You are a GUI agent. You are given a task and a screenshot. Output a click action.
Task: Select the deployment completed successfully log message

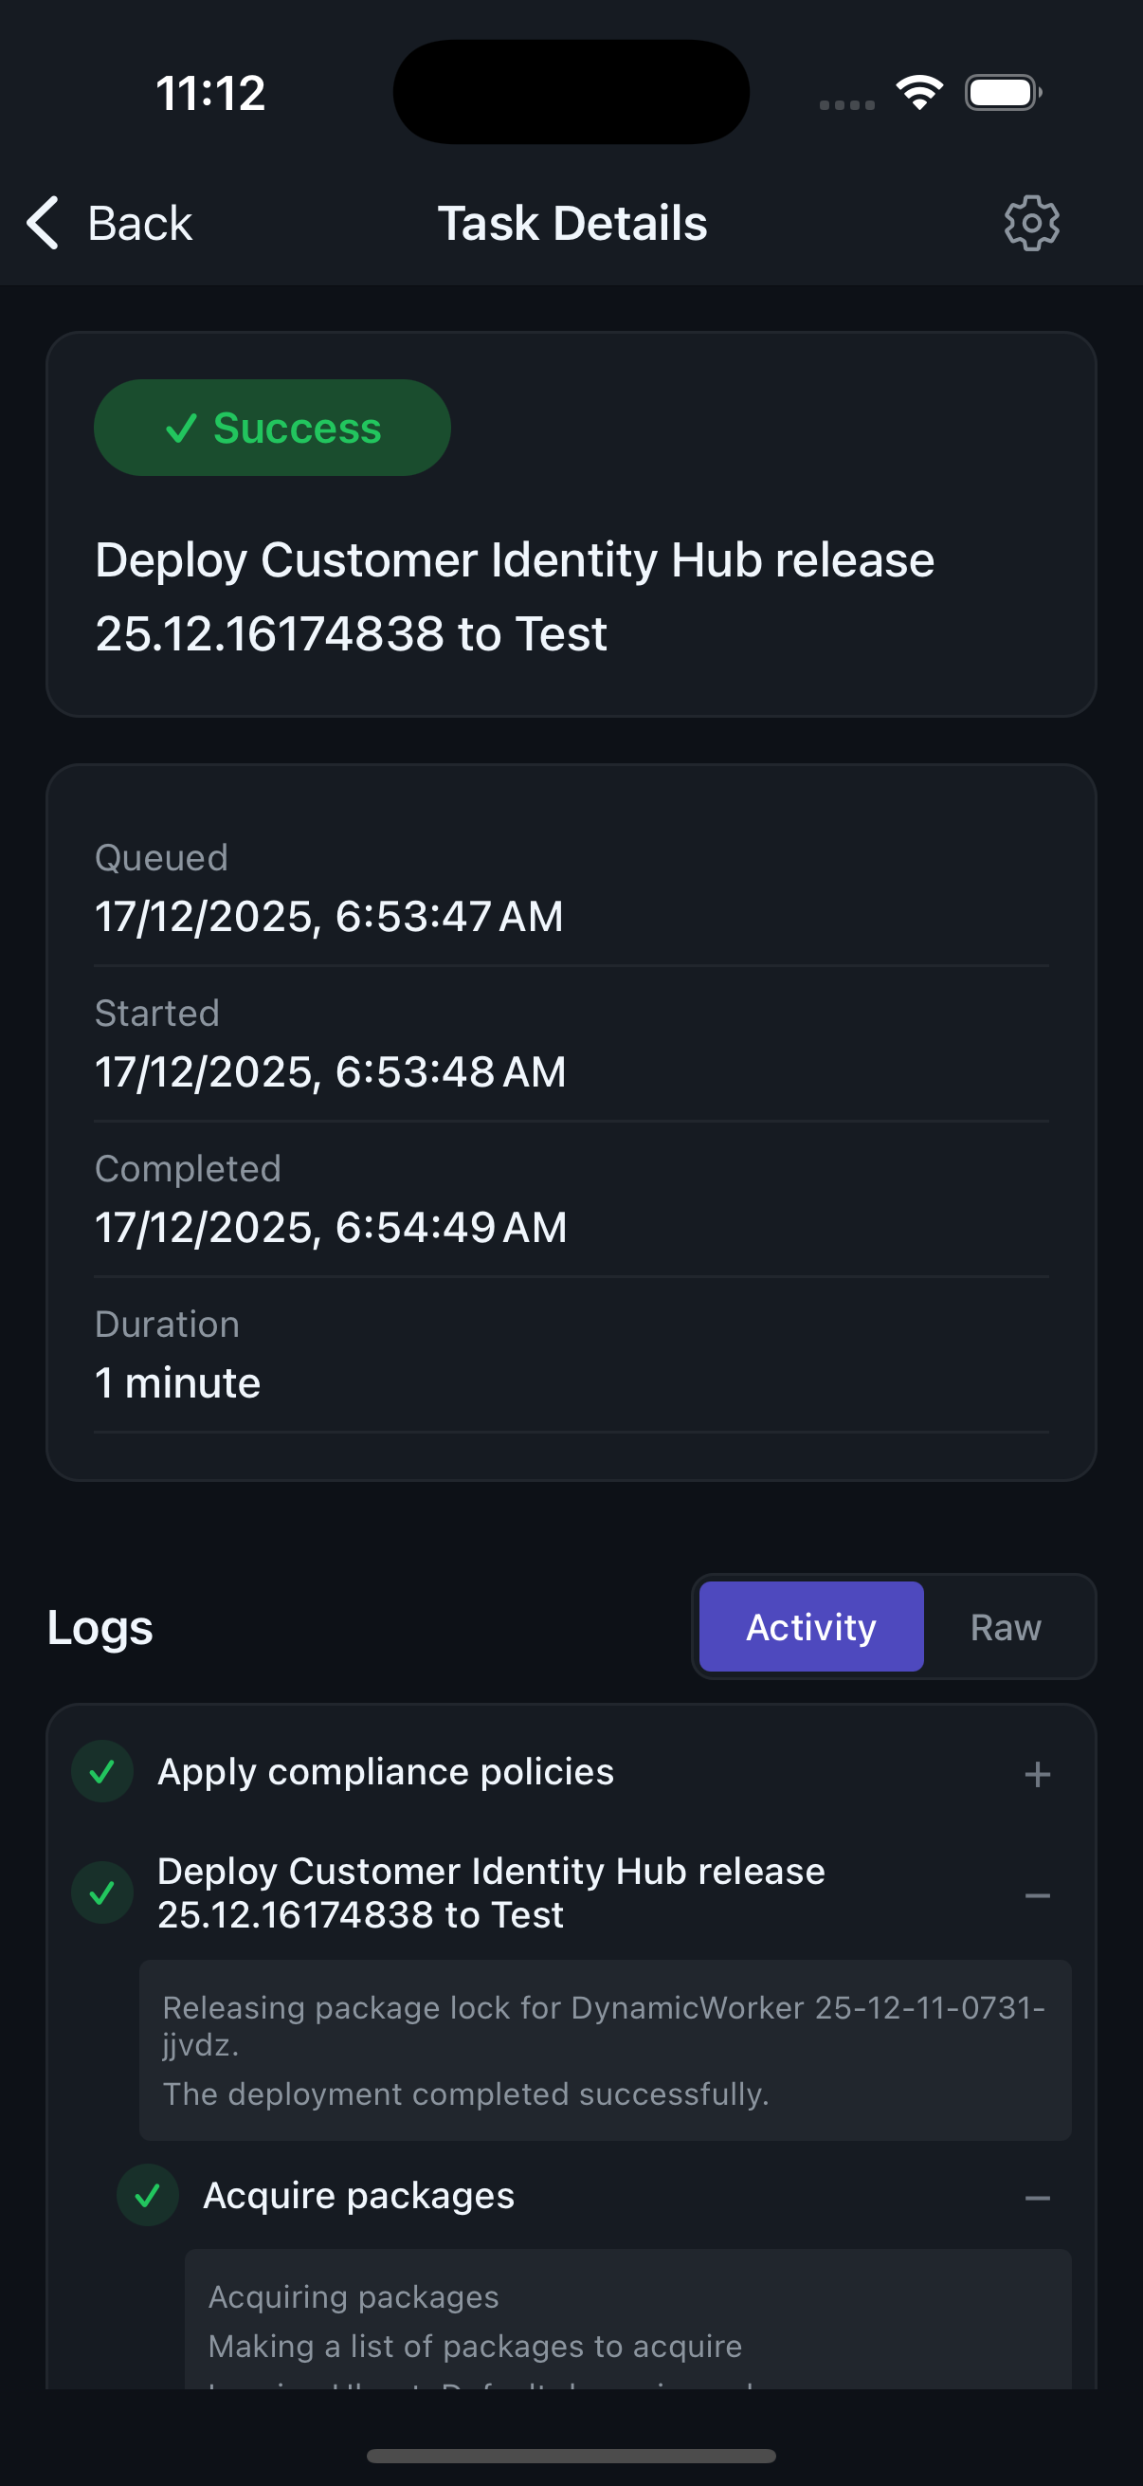(466, 2094)
